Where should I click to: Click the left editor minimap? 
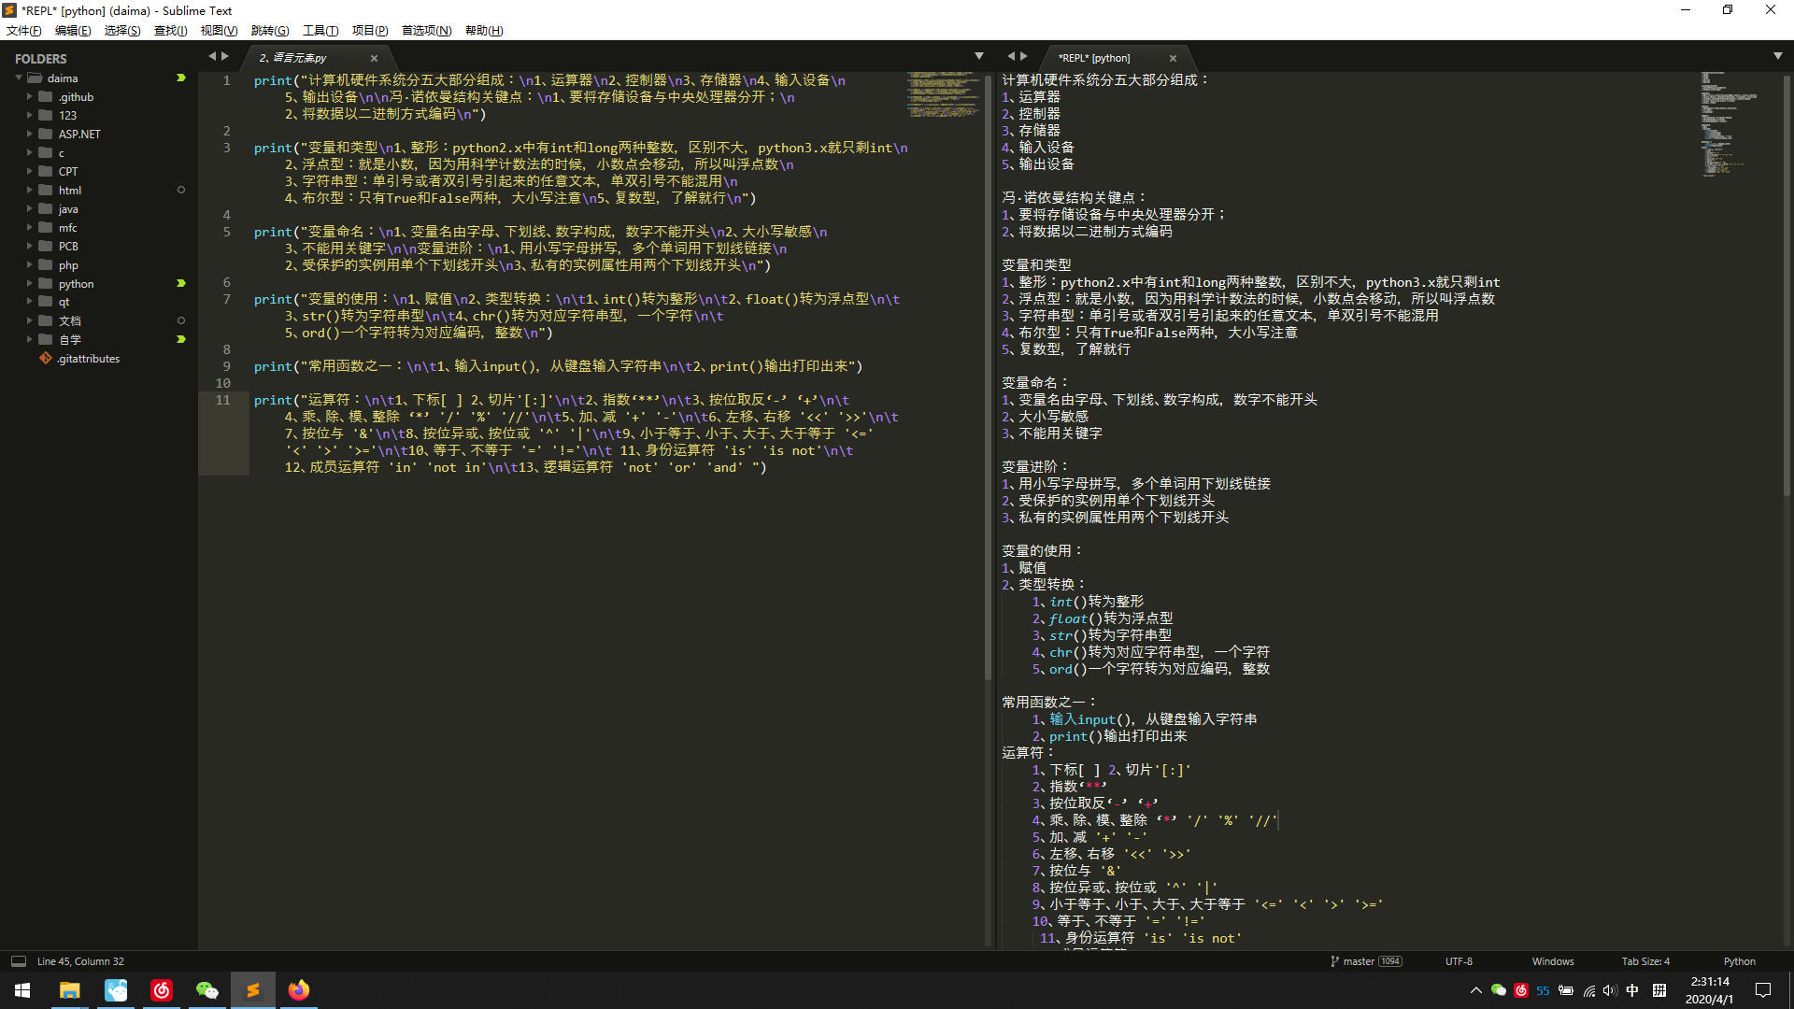(x=943, y=95)
